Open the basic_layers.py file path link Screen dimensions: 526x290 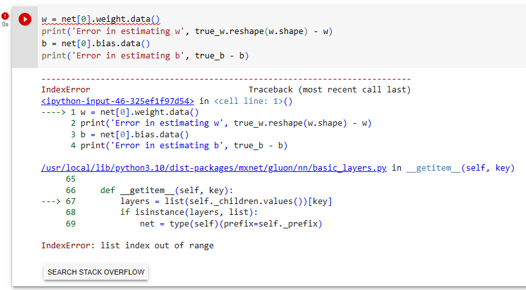[x=214, y=167]
